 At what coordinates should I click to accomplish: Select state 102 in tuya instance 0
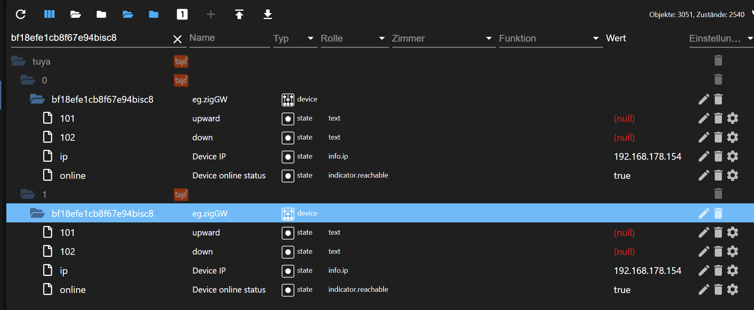click(x=67, y=138)
